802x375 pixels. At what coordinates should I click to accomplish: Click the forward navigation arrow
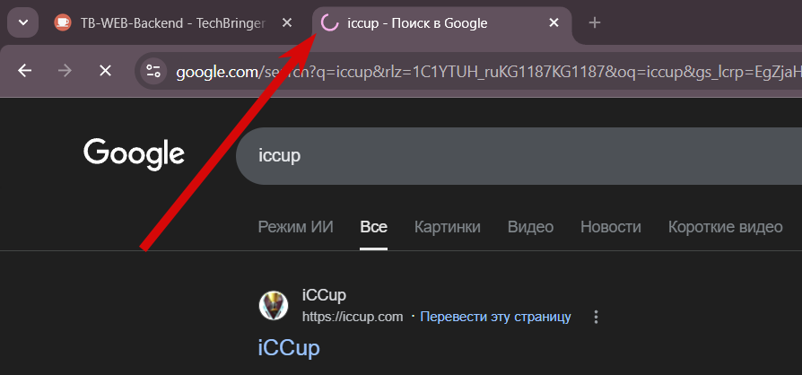65,70
